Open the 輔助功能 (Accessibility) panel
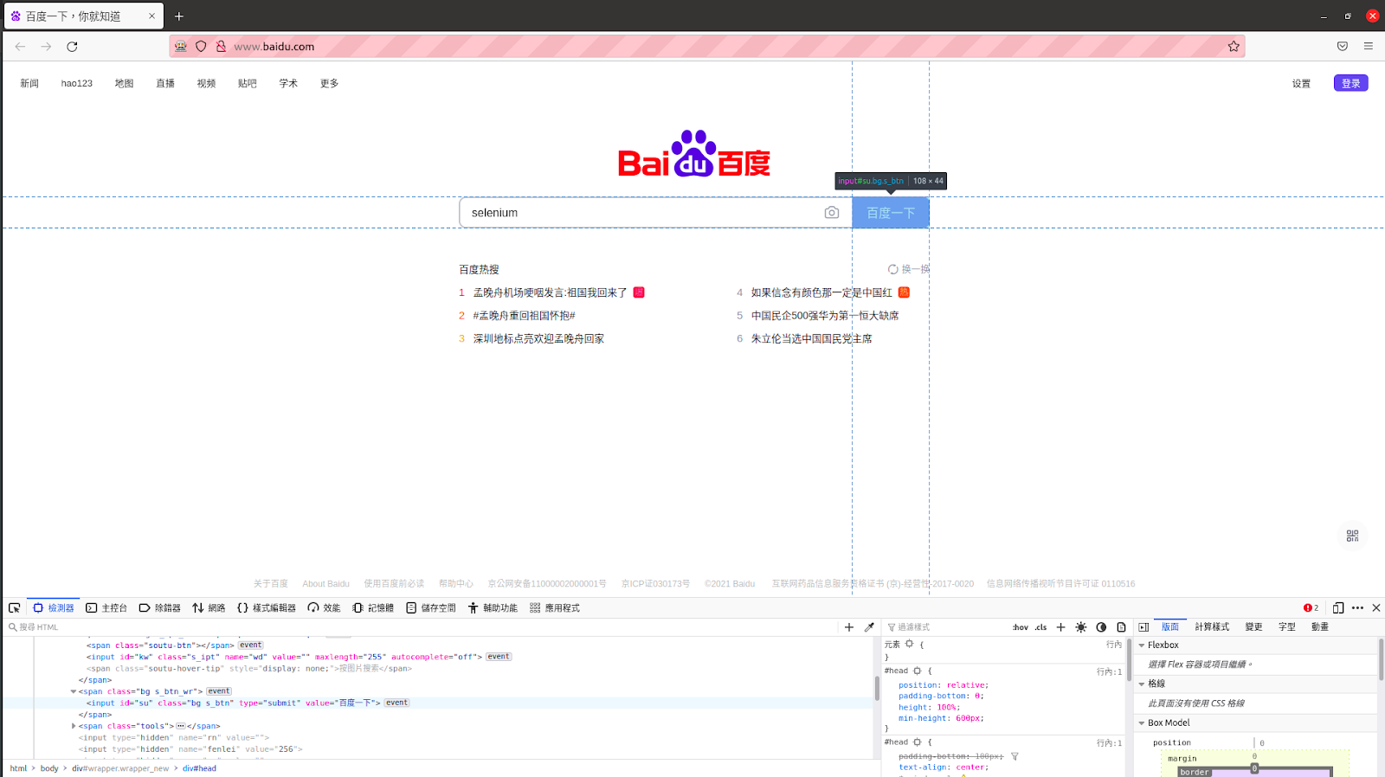 [493, 608]
